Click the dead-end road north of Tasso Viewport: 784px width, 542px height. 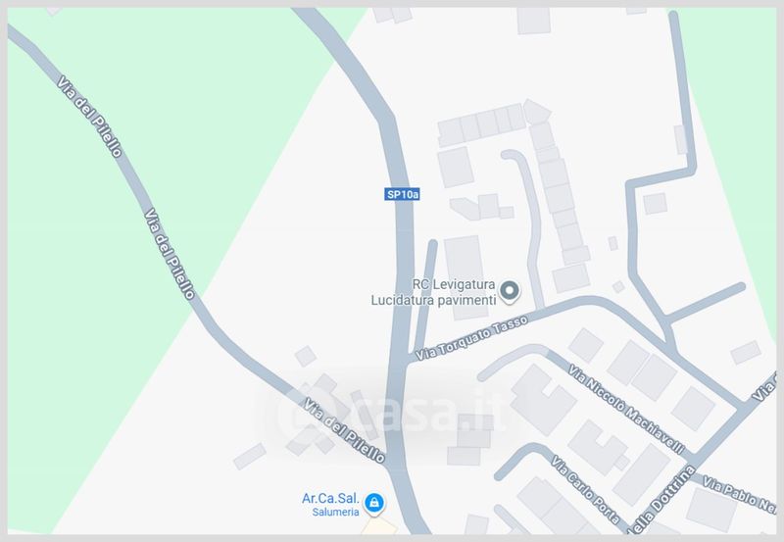[423, 295]
